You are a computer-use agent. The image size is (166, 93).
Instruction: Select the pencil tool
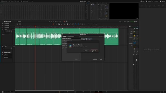62,24
